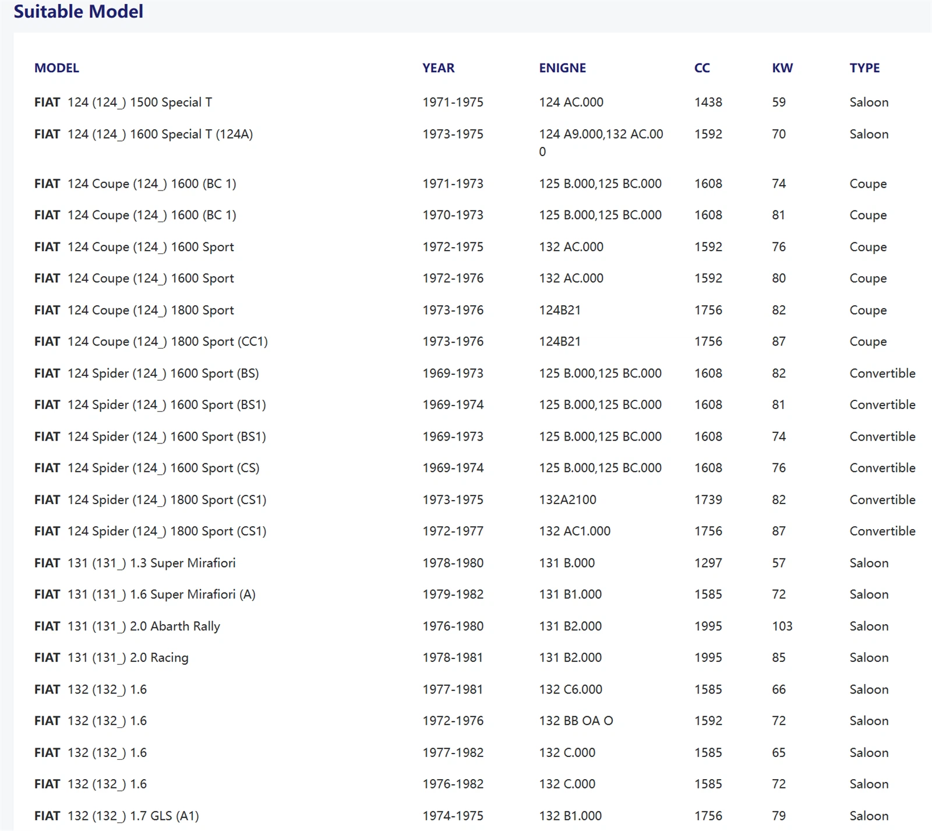
Task: Select 'FIAT 132 (132_) 1.7 GLS (A1)' model
Action: 116,816
